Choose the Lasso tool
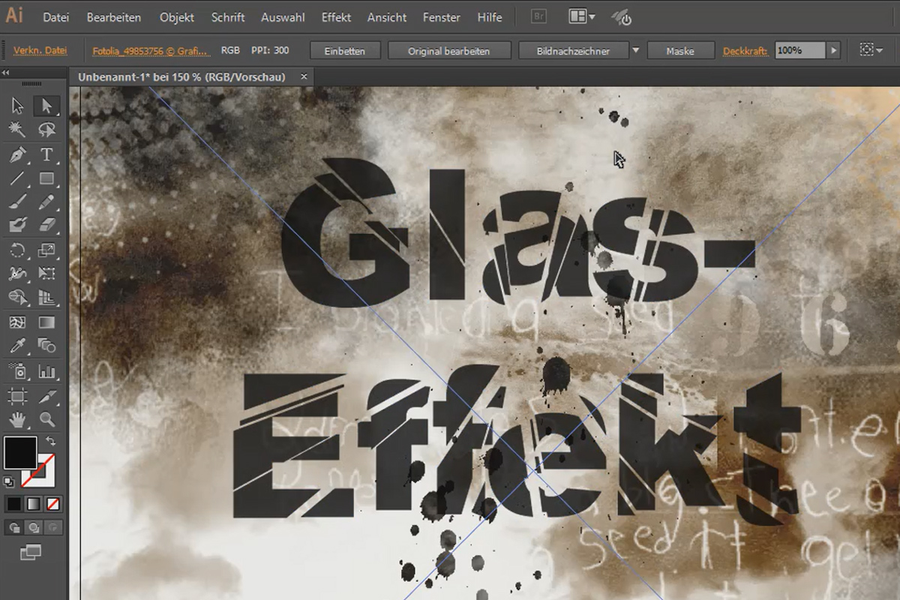Screen dimensions: 900x600 tap(46, 130)
